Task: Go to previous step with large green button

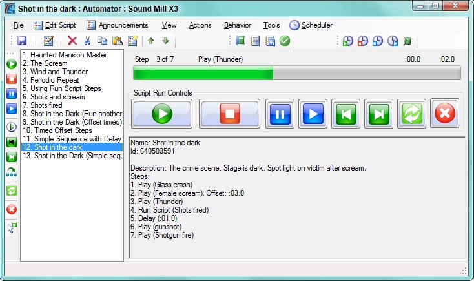Action: (346, 114)
